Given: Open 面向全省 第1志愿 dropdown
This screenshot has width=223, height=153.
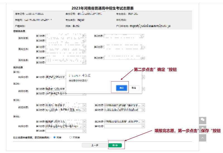Looking at the screenshot, I should point(66,36).
